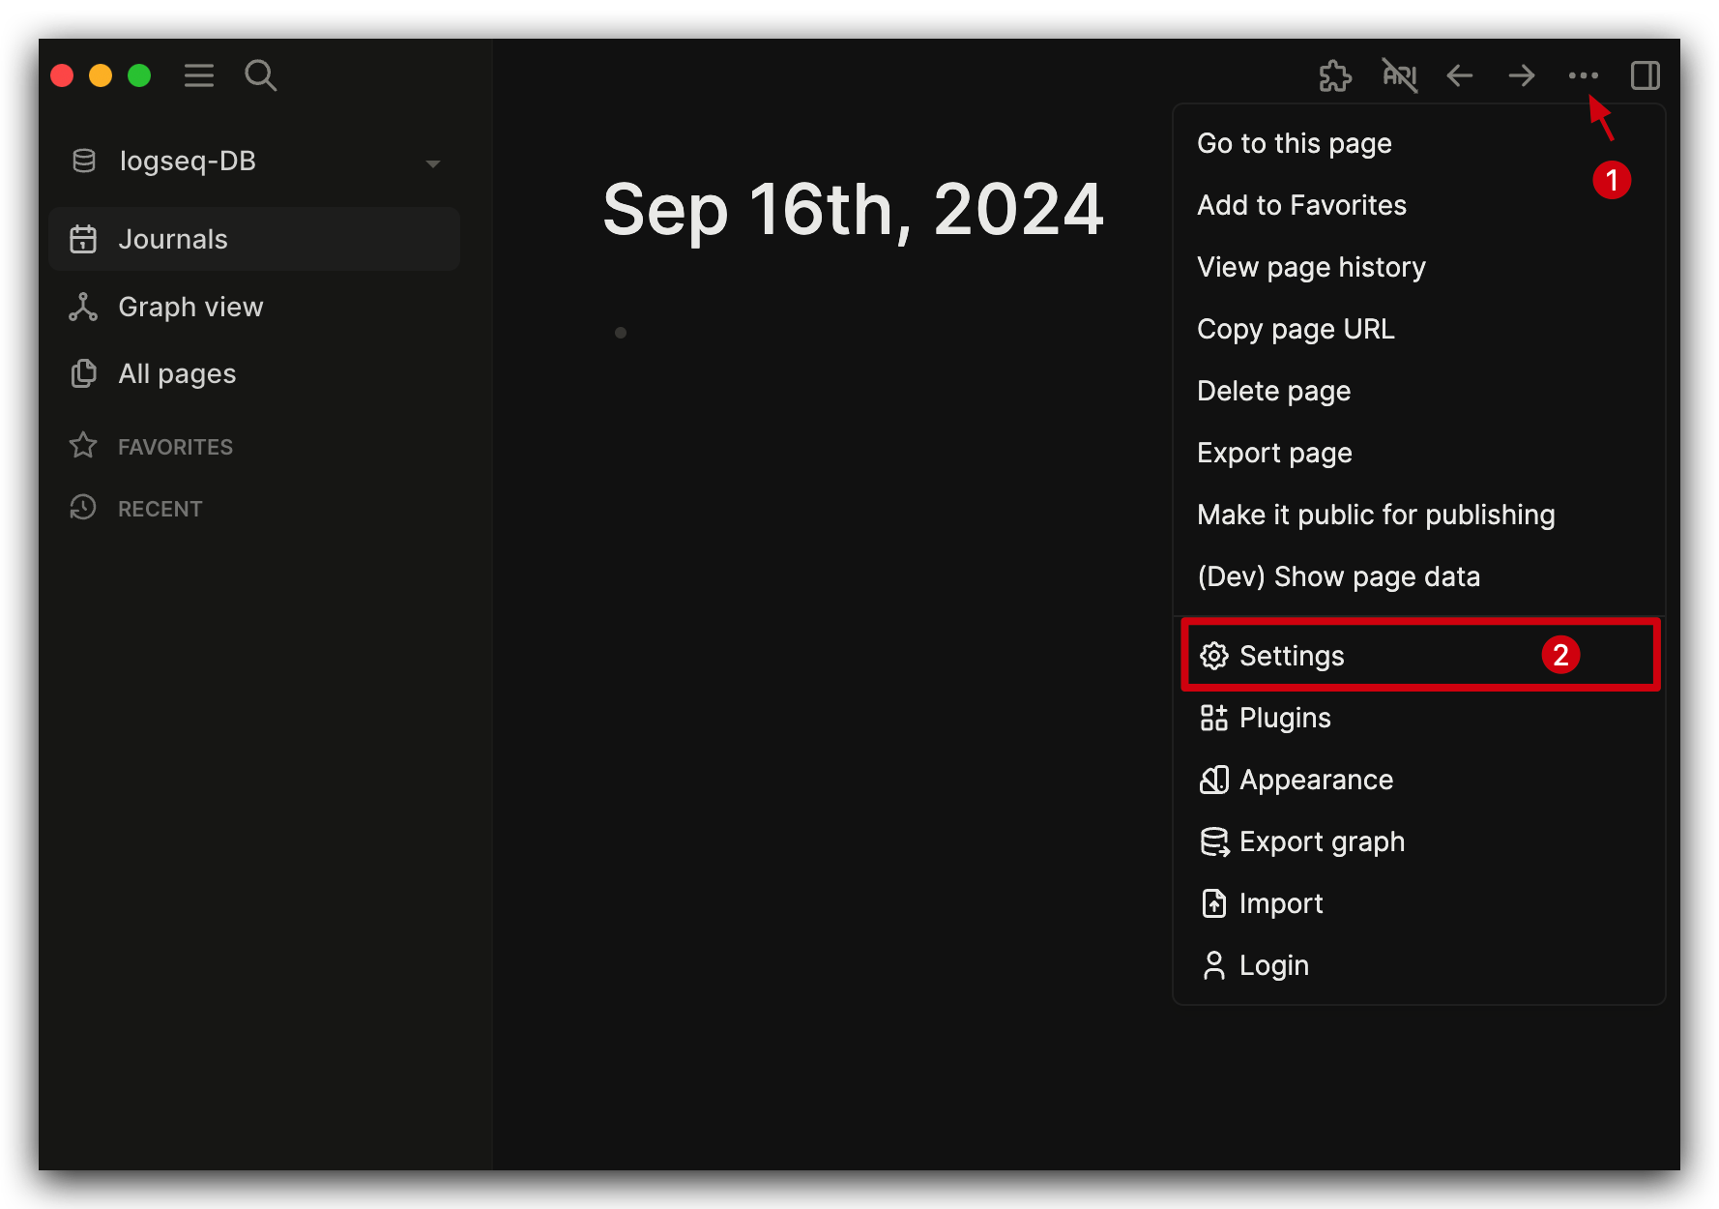Image resolution: width=1719 pixels, height=1209 pixels.
Task: Click Appearance in the dropdown menu
Action: click(1316, 780)
